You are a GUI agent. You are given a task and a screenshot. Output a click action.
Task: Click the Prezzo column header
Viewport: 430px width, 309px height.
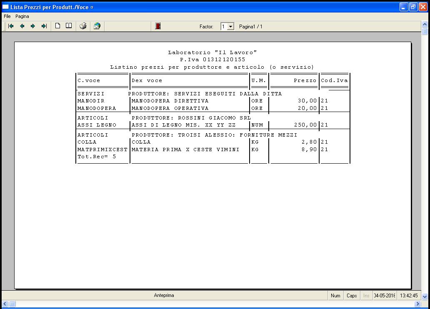click(305, 80)
